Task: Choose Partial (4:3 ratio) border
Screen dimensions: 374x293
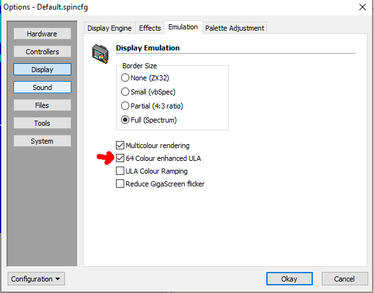Action: [x=125, y=106]
